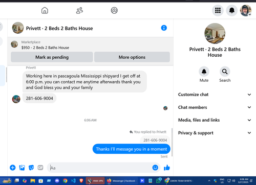The width and height of the screenshot is (256, 185).
Task: Click the blue conversation information icon
Action: pos(164,28)
